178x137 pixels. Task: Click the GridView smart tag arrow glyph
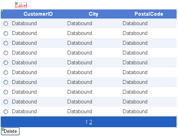pyautogui.click(x=2, y=11)
